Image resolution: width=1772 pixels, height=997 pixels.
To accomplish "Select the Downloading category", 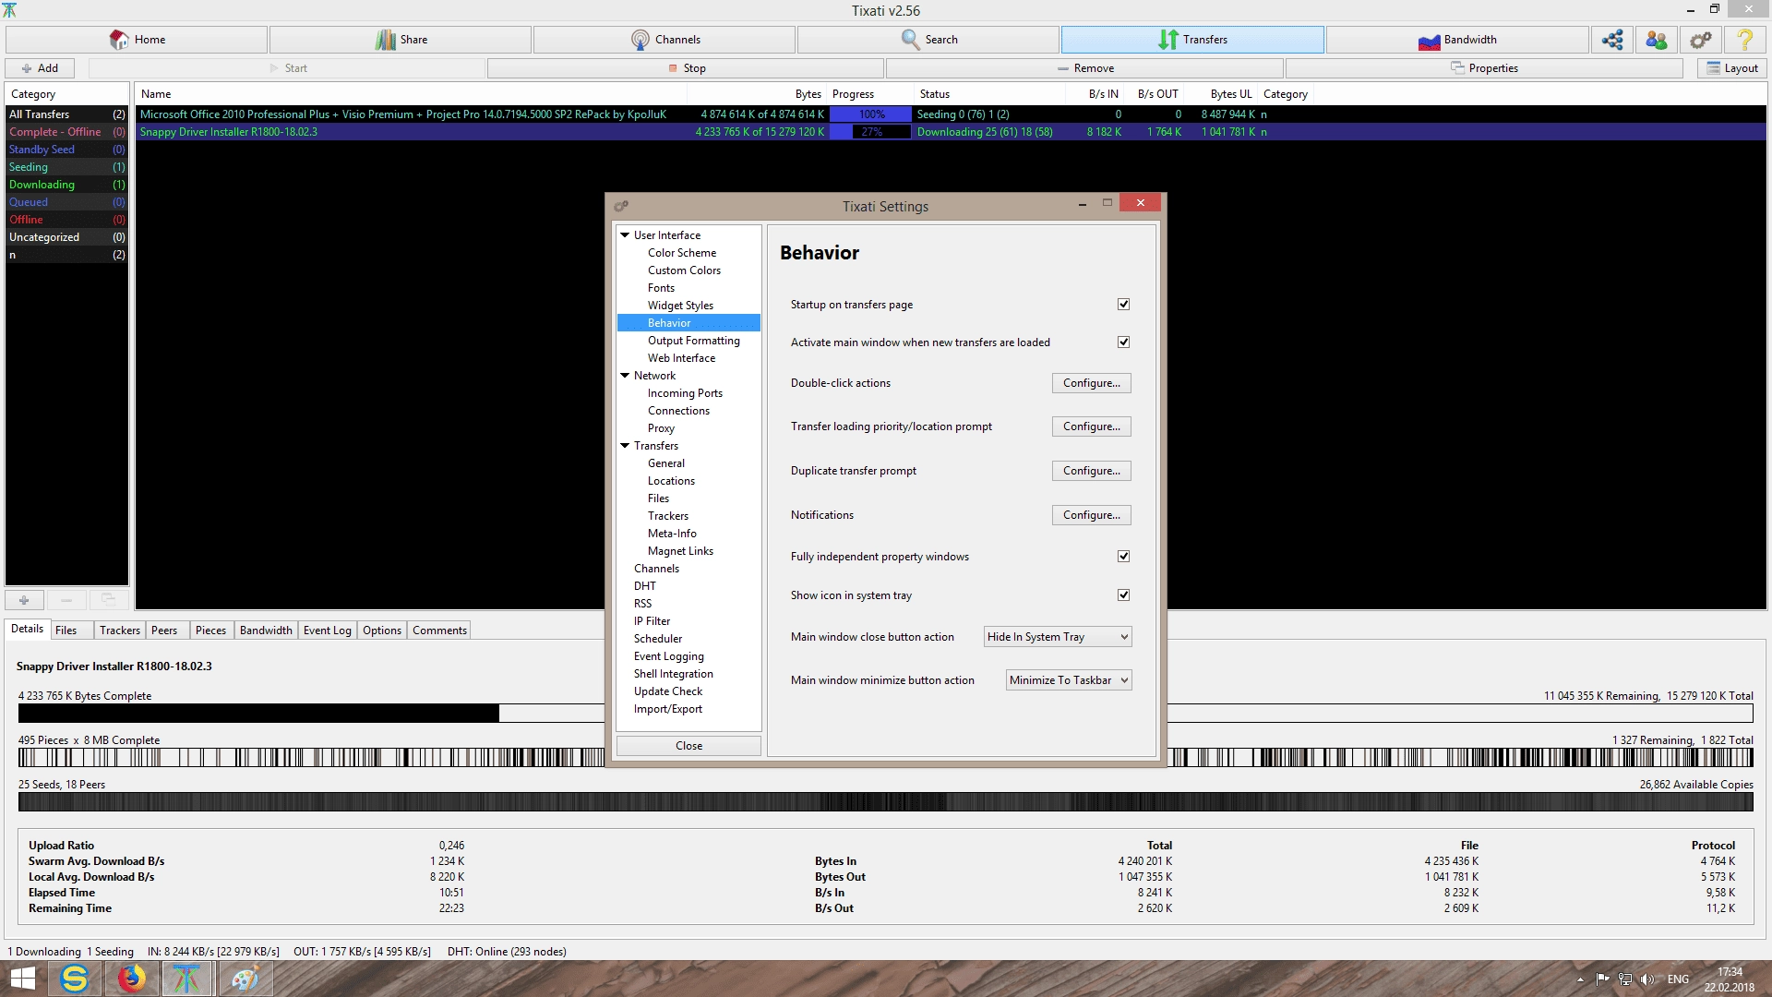I will pyautogui.click(x=66, y=185).
